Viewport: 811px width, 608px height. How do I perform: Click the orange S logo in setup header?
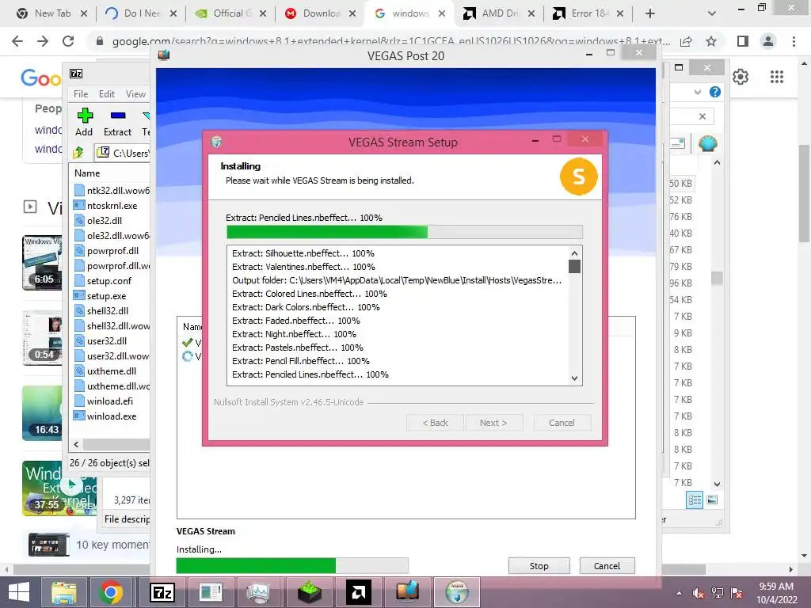[x=579, y=177]
